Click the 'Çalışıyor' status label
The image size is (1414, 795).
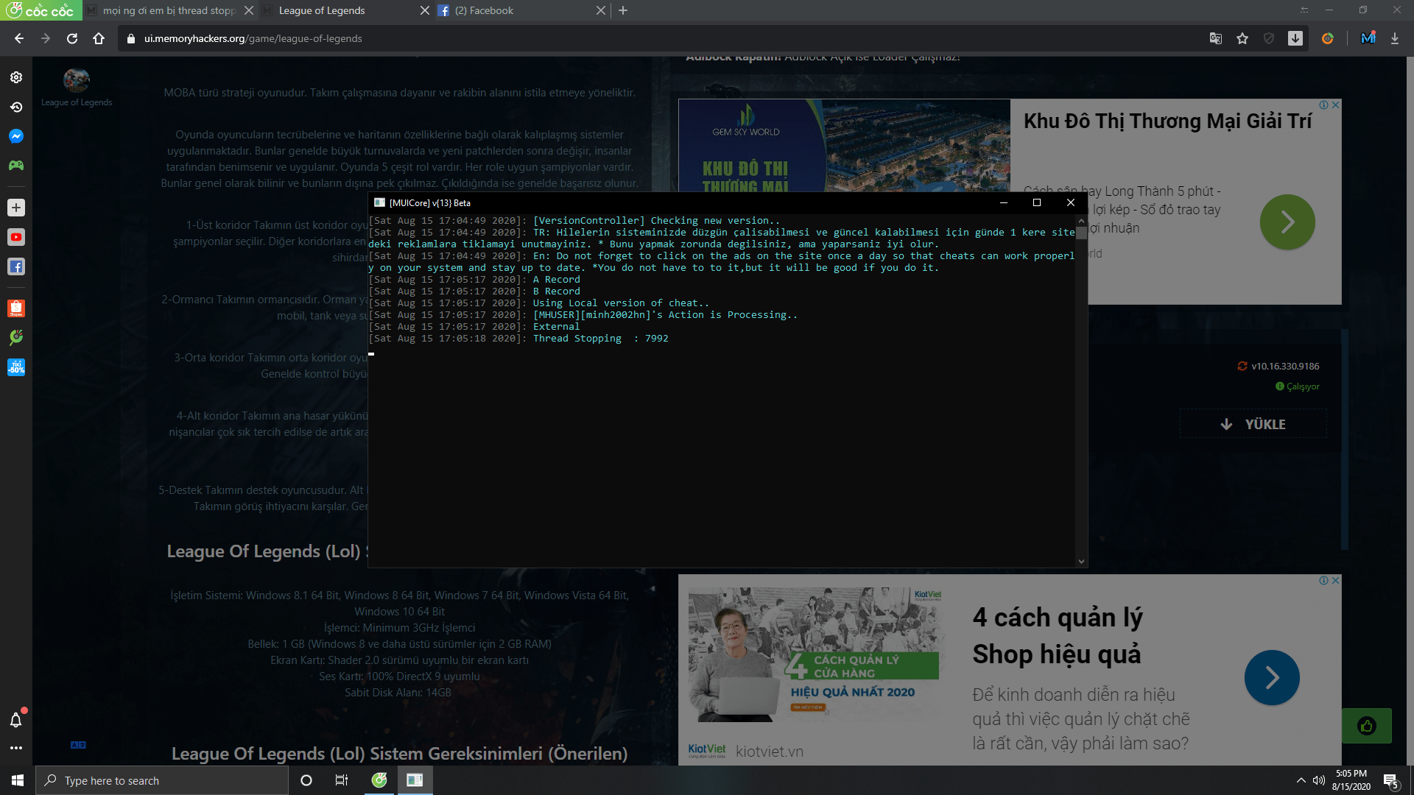[x=1302, y=386]
